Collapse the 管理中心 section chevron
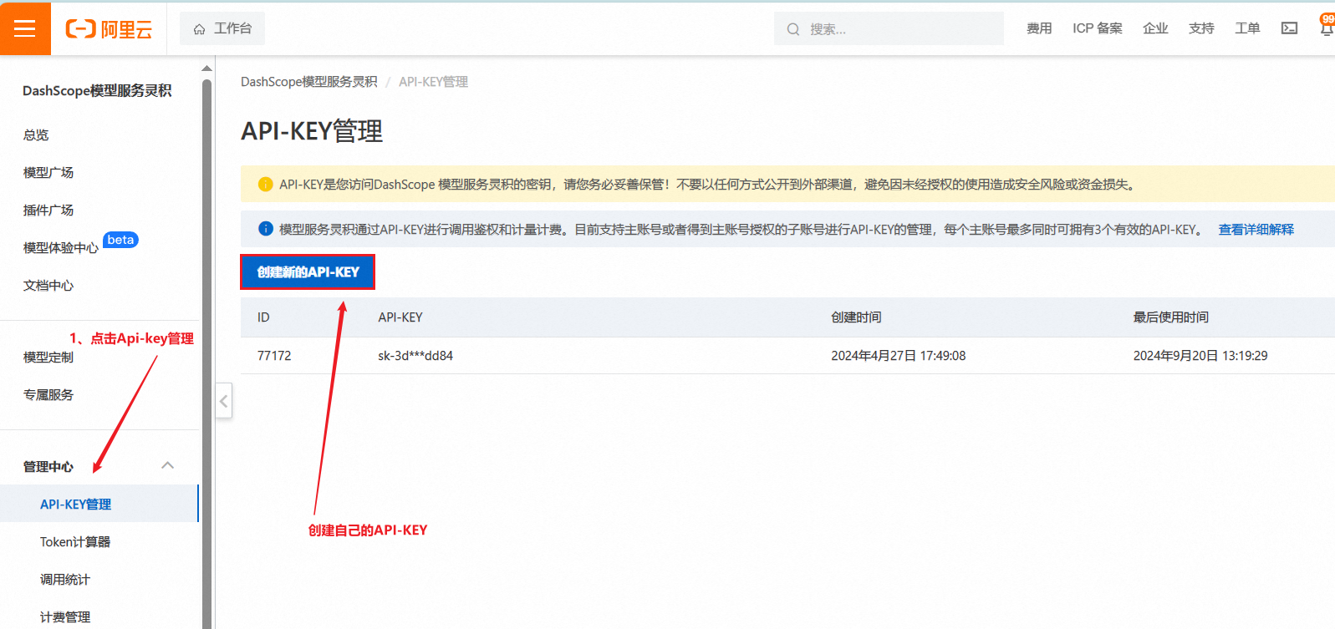1335x629 pixels. (167, 465)
